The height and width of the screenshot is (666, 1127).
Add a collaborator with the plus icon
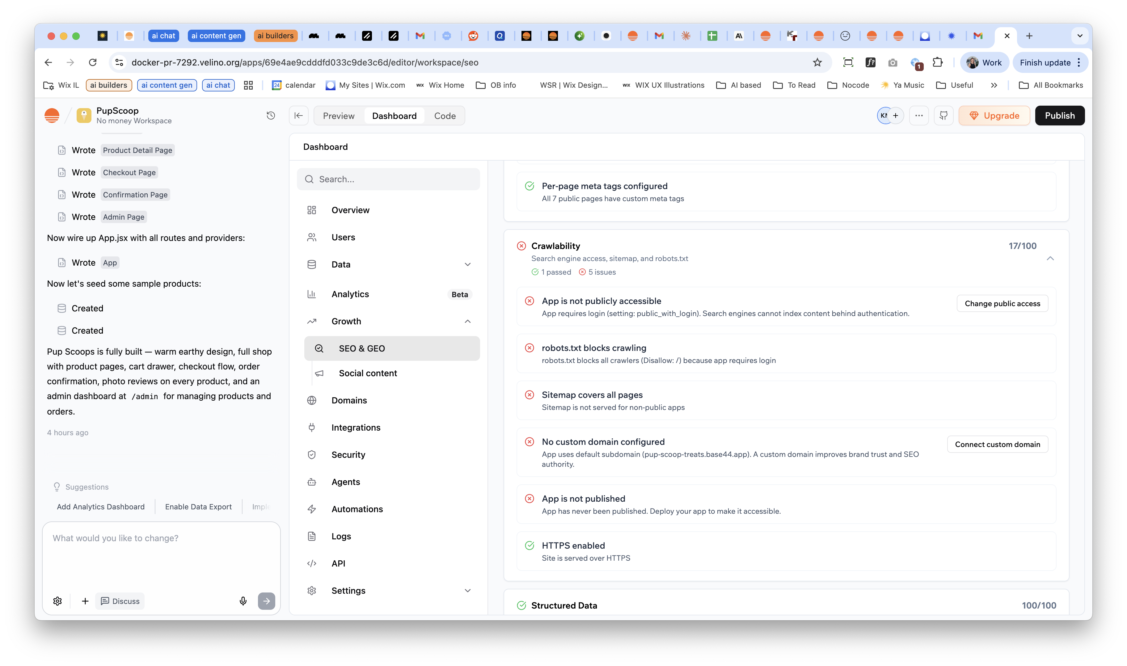pyautogui.click(x=895, y=115)
